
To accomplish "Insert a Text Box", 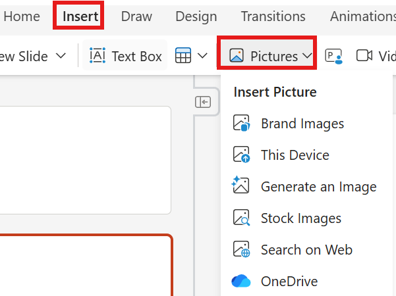I will pyautogui.click(x=125, y=56).
